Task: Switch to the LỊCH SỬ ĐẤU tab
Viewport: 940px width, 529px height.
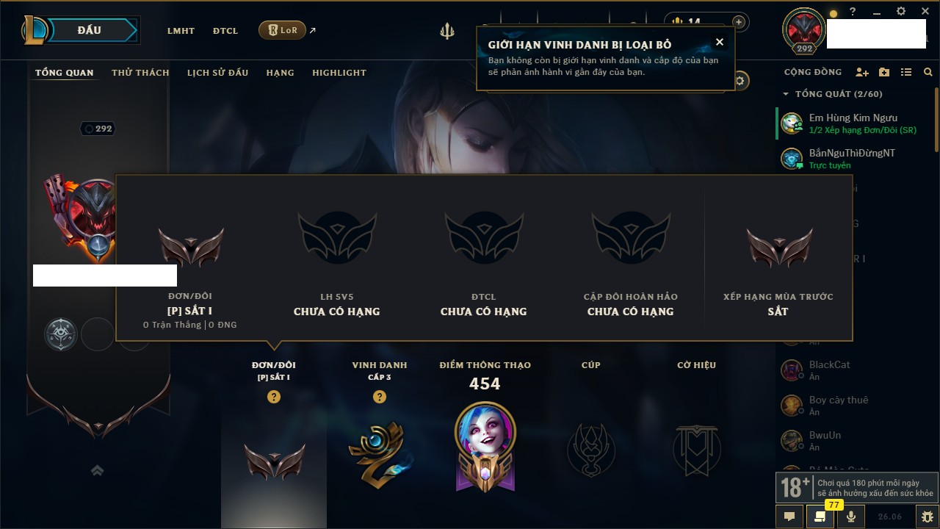Action: tap(217, 73)
